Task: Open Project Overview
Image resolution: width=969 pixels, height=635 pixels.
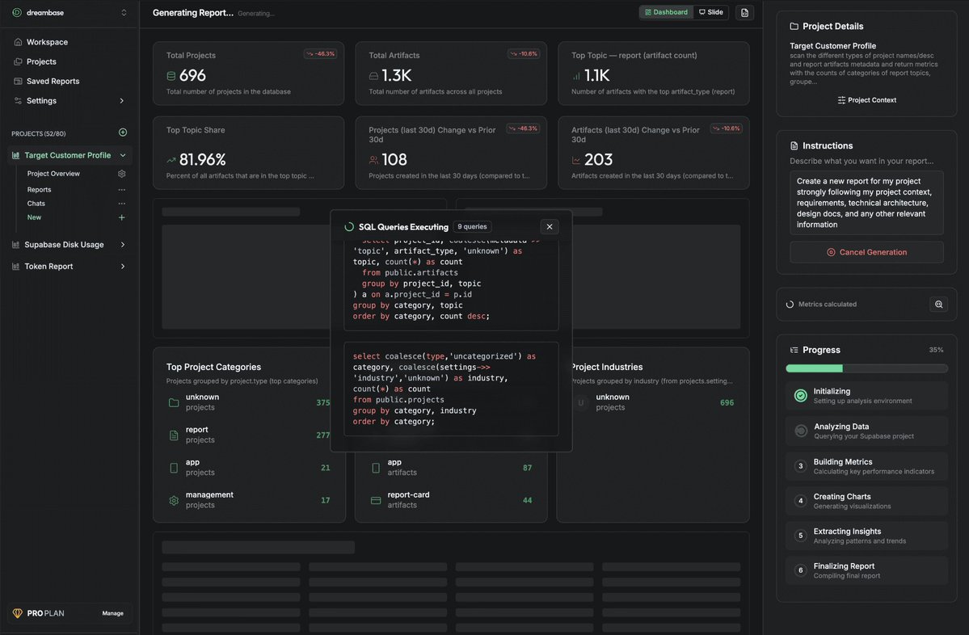Action: point(53,174)
